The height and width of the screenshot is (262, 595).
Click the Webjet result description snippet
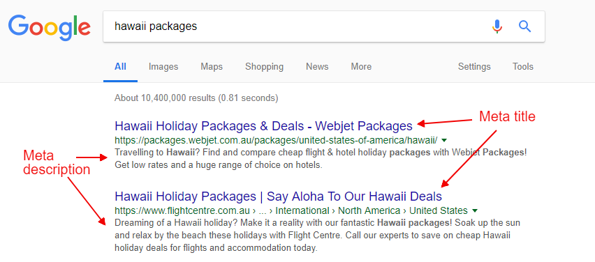coord(321,159)
